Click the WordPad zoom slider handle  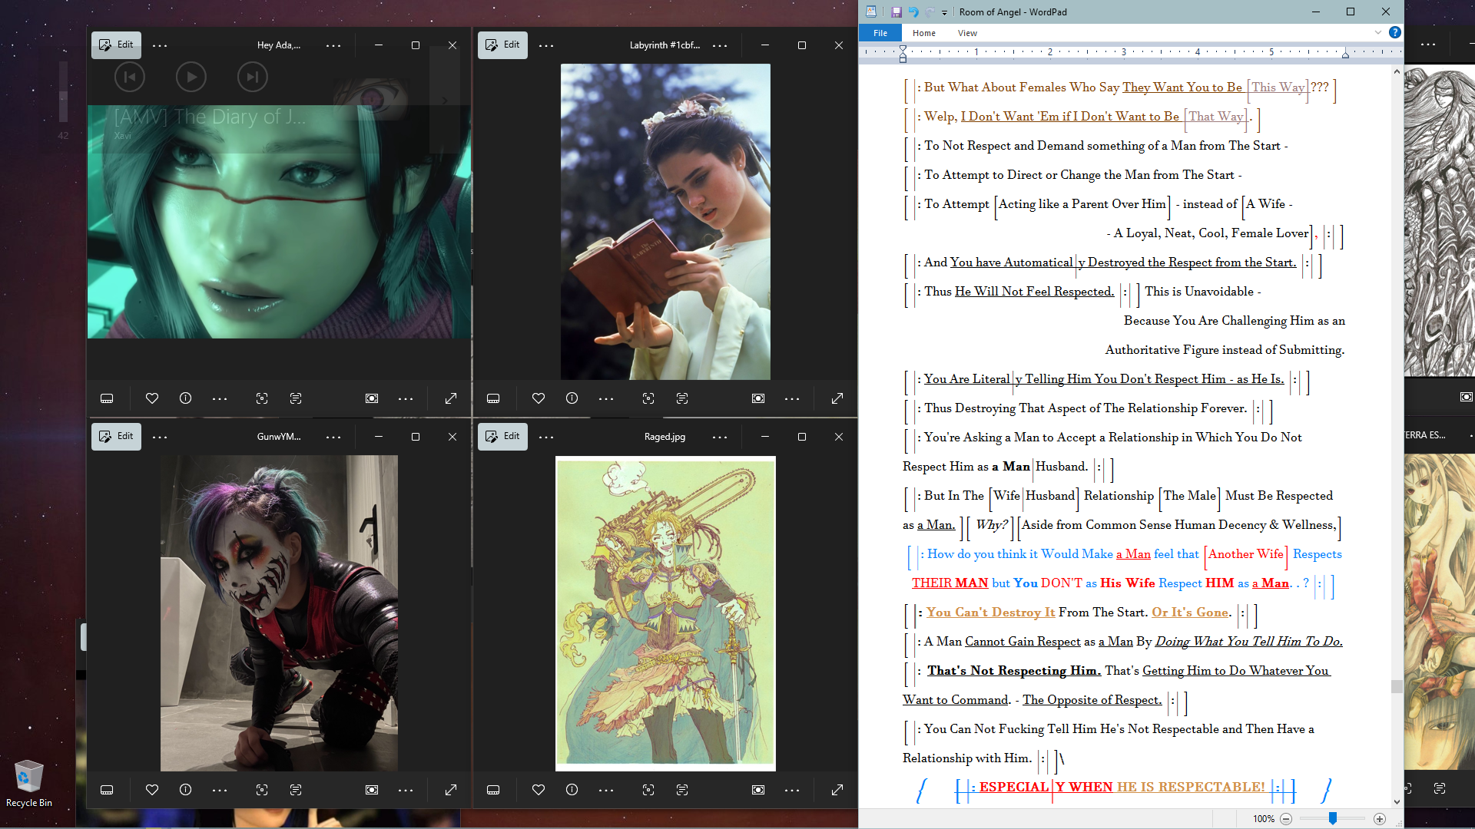click(1333, 819)
